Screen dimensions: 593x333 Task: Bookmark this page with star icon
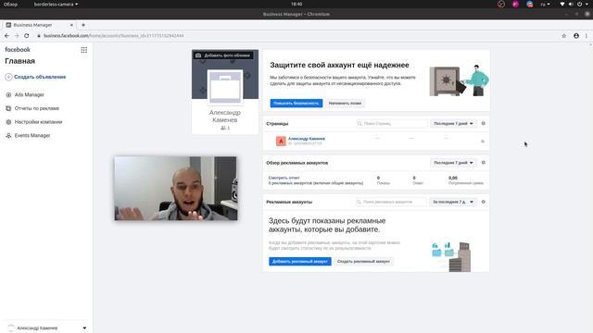tap(564, 36)
